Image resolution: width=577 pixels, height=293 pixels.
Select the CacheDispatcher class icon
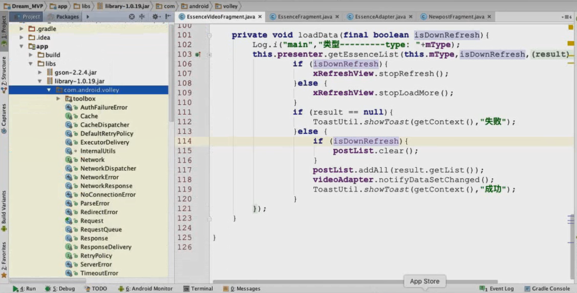click(69, 125)
